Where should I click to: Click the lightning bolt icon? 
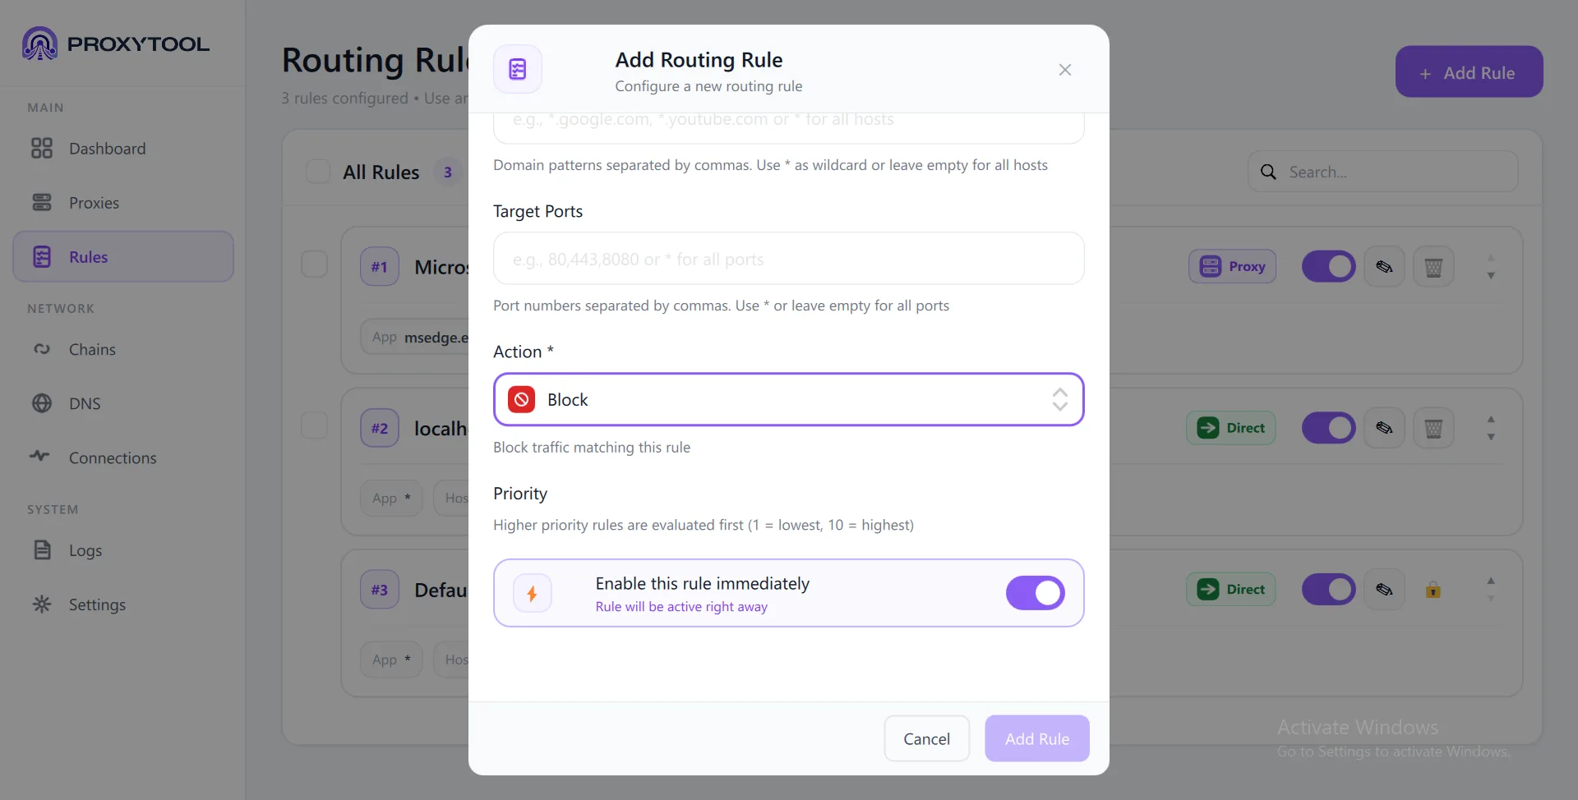pyautogui.click(x=533, y=593)
